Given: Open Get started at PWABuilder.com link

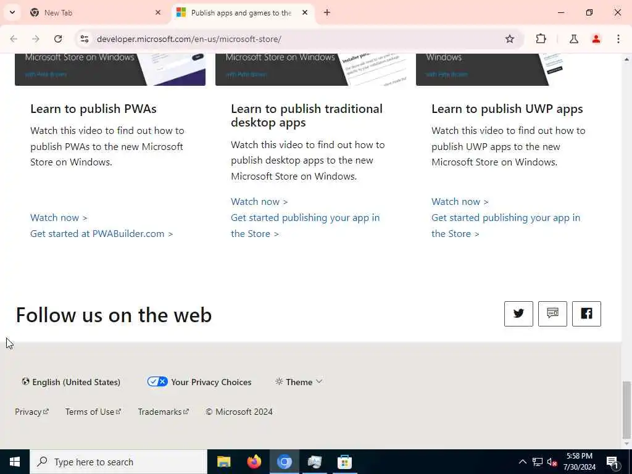Looking at the screenshot, I should 102,234.
